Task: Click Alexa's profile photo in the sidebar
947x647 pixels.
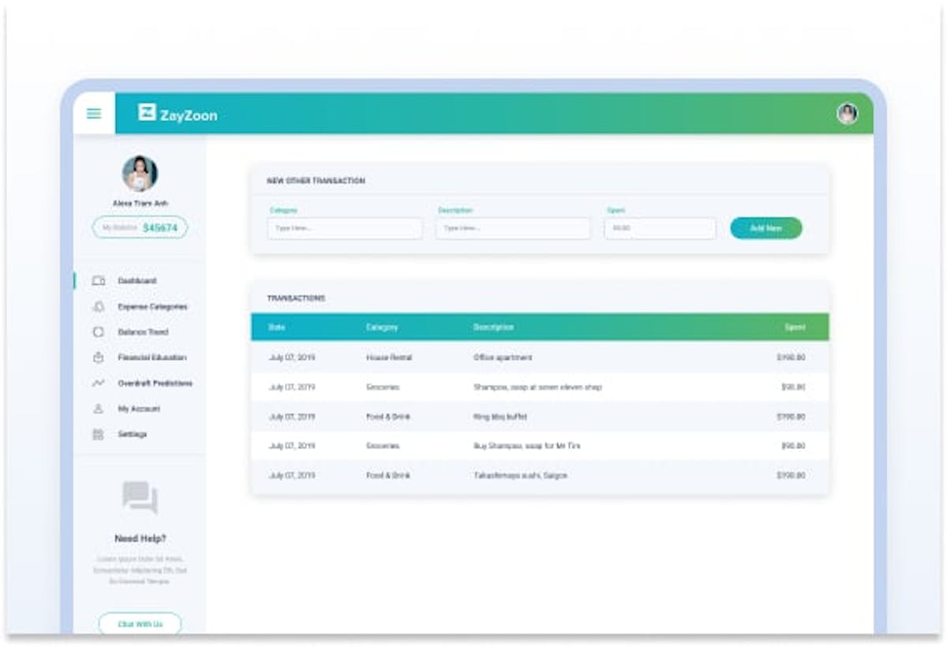Action: click(x=140, y=174)
